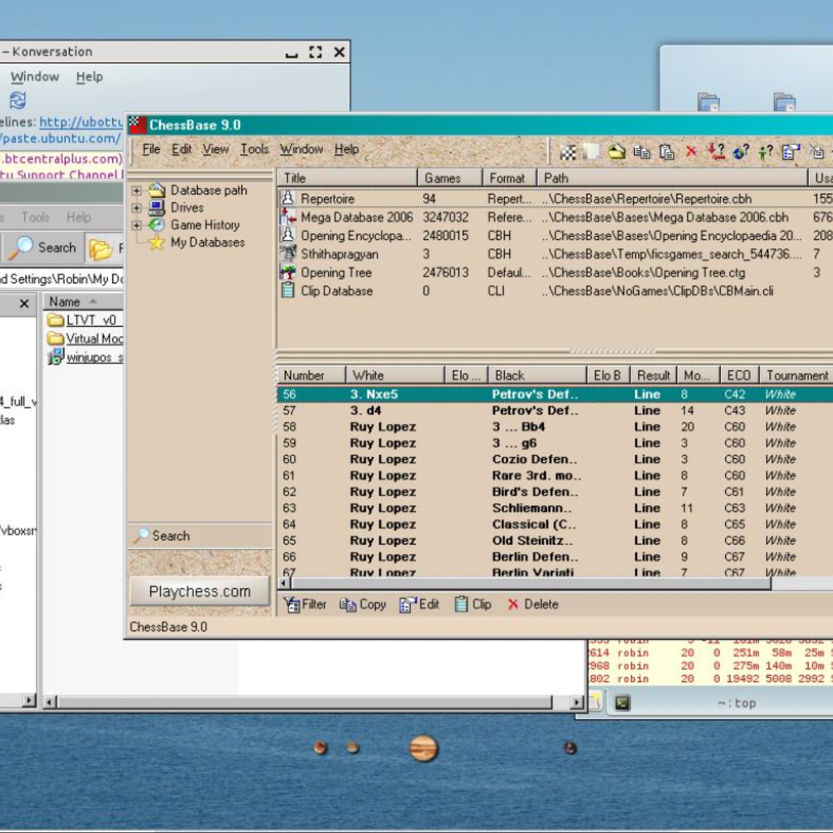Image resolution: width=833 pixels, height=833 pixels.
Task: Click the games list horizontal scrollbar
Action: point(531,584)
